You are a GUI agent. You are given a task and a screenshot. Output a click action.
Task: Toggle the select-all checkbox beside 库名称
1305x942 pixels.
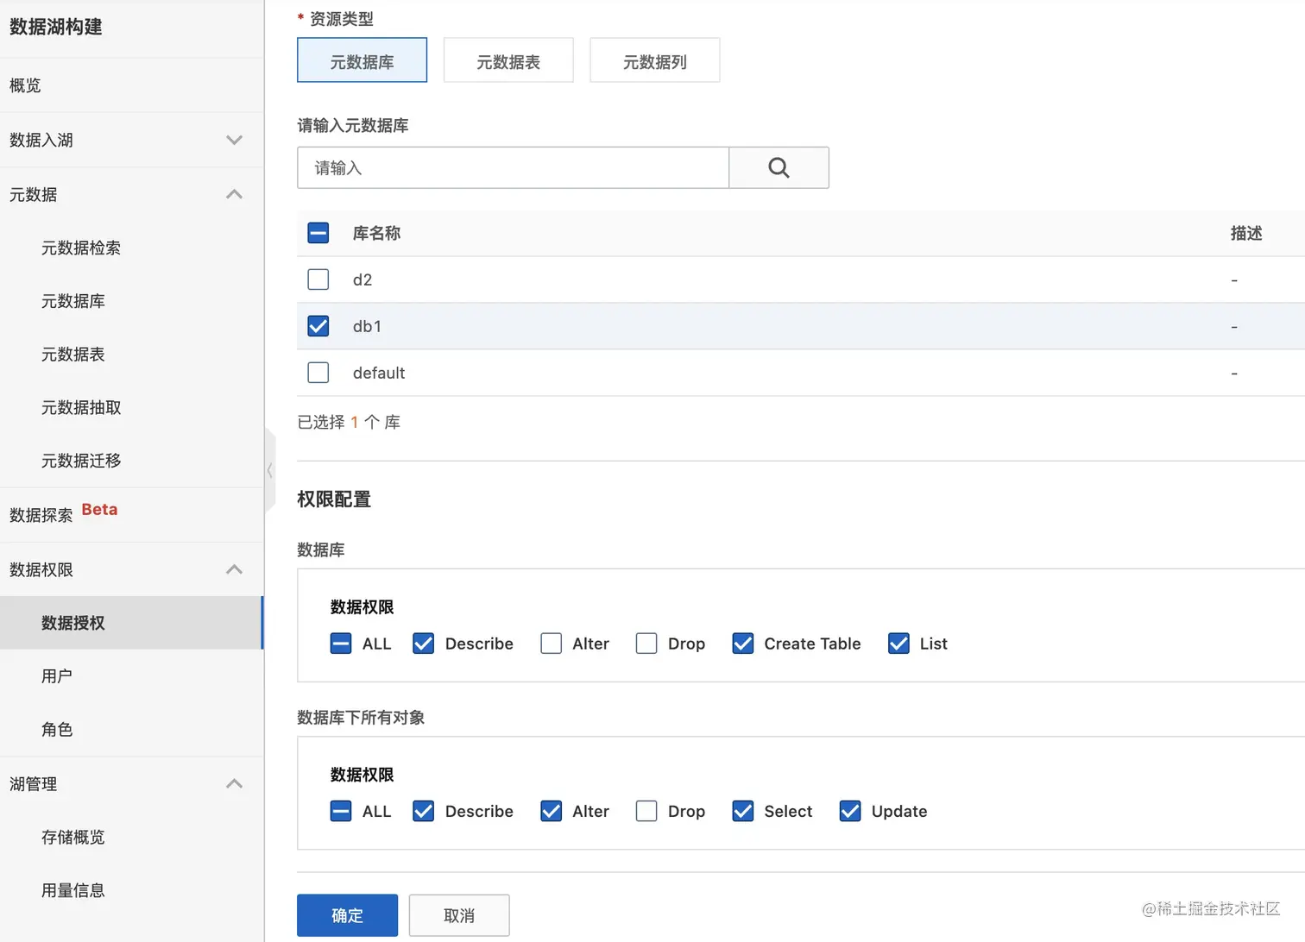pos(318,233)
